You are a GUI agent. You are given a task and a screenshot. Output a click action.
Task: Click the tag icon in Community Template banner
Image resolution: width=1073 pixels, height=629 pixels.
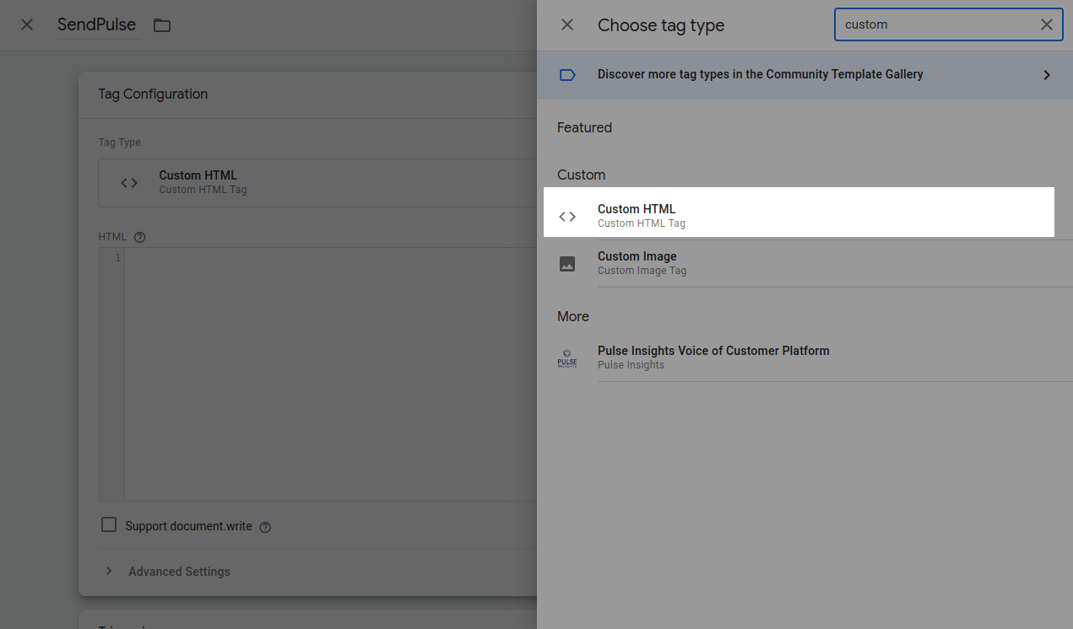pyautogui.click(x=567, y=75)
